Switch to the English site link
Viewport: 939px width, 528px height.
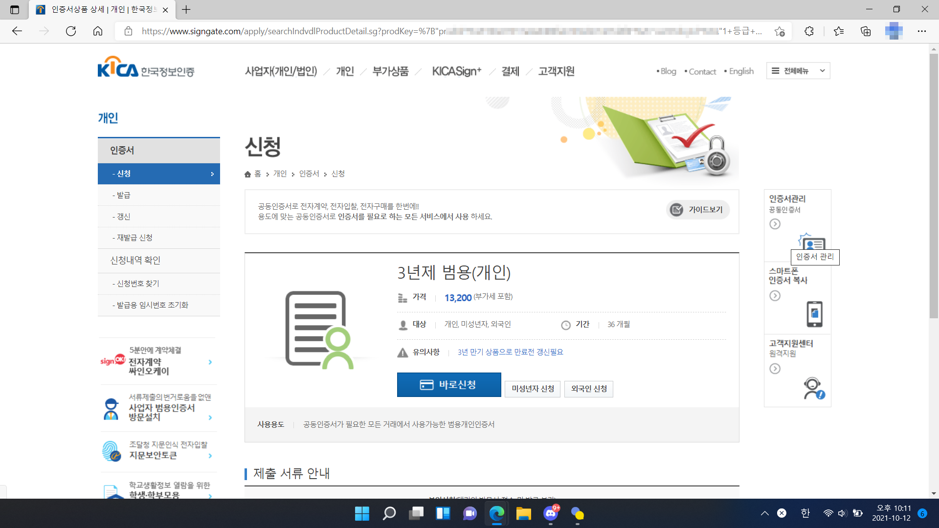pos(741,71)
